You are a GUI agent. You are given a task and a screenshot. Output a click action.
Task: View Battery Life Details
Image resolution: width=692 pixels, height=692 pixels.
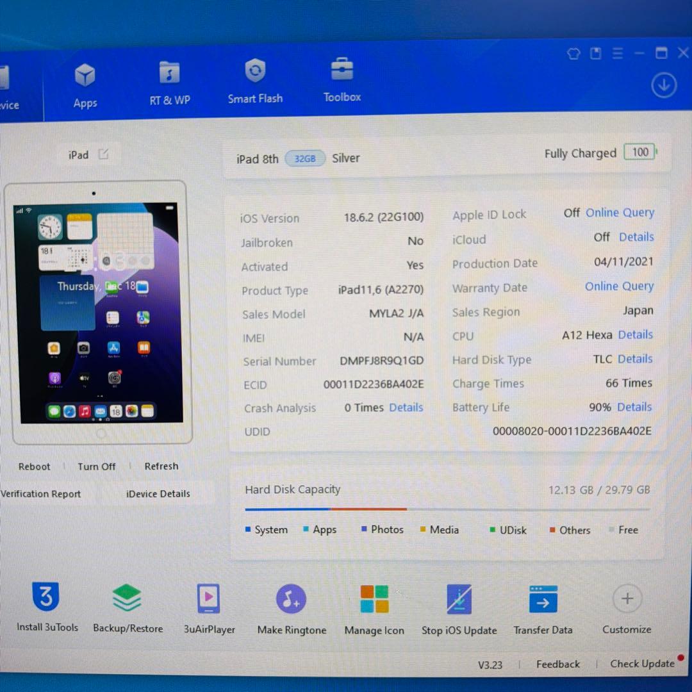point(634,407)
